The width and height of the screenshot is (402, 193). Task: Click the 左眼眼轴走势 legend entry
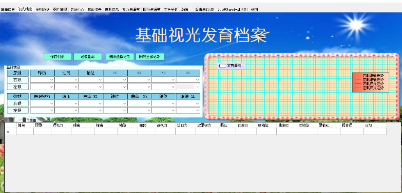pyautogui.click(x=373, y=79)
